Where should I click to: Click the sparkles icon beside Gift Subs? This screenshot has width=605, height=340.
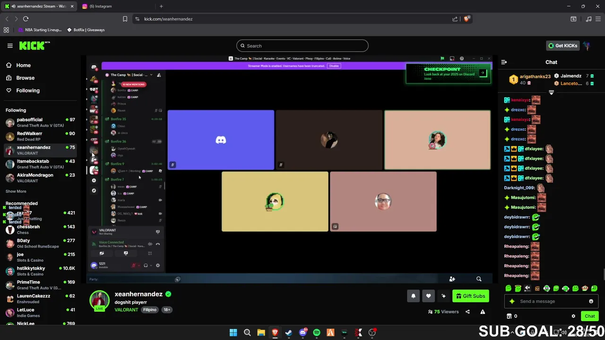[443, 296]
